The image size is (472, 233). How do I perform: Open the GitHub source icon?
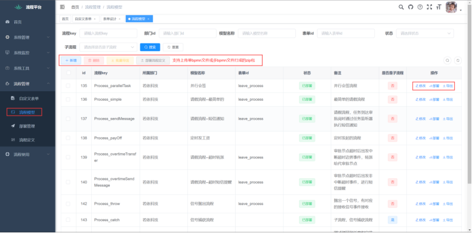point(411,7)
